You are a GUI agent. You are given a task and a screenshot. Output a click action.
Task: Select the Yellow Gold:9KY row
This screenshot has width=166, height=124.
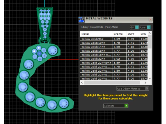click(x=114, y=39)
